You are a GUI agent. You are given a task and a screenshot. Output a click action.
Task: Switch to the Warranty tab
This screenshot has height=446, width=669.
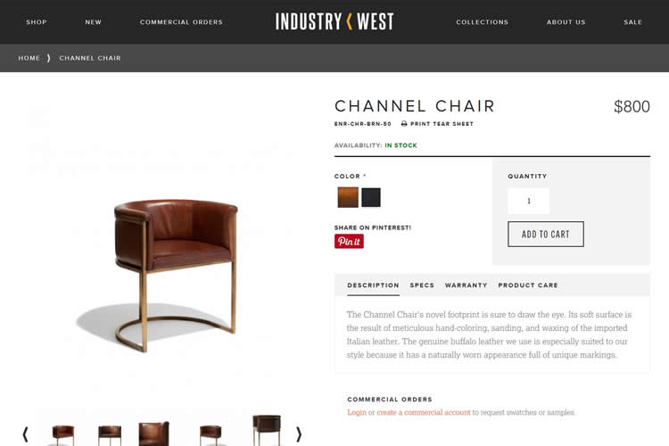point(466,285)
